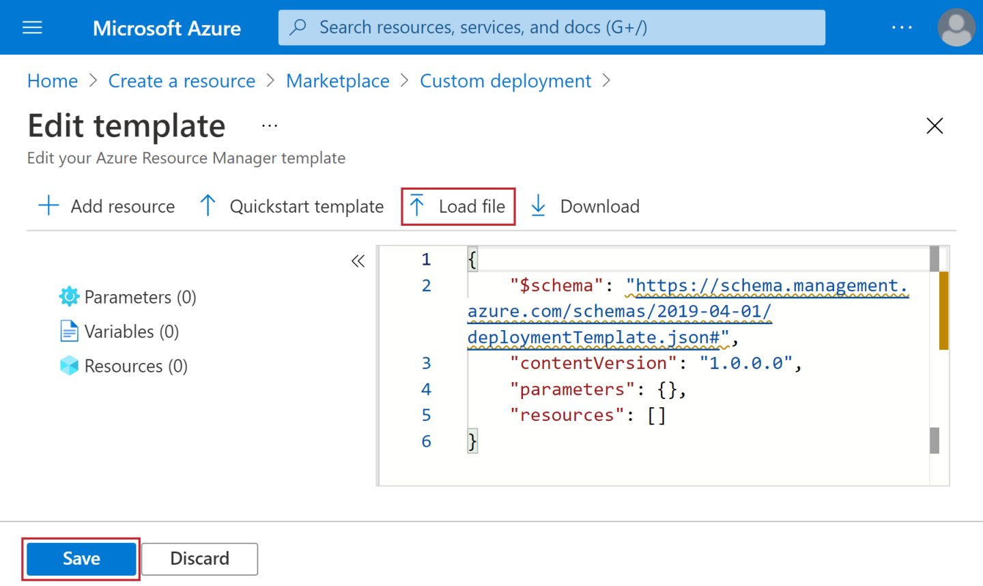Discard the template changes
The image size is (983, 586).
[x=199, y=558]
